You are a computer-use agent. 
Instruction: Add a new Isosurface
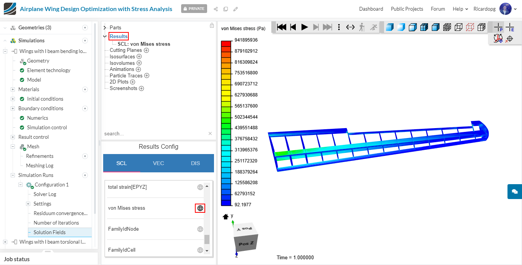[x=138, y=57]
